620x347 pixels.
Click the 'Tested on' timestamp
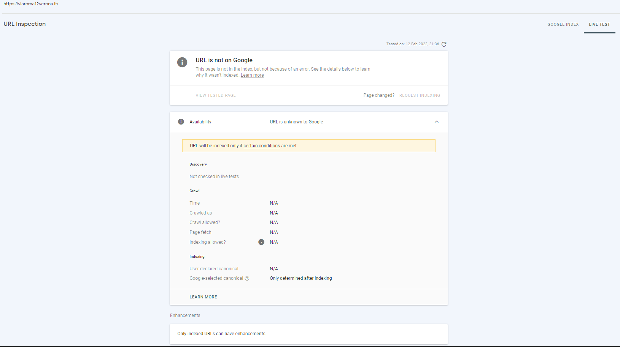pos(413,44)
